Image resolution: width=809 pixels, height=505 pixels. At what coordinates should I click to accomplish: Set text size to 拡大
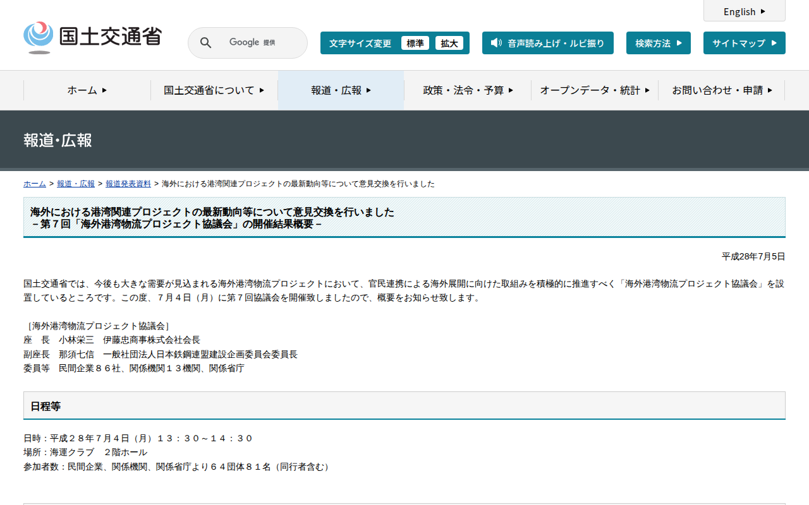point(449,43)
